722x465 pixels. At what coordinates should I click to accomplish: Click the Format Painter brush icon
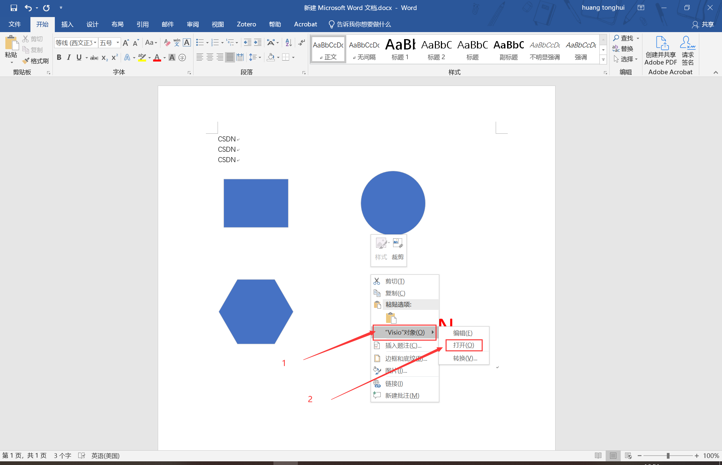tap(26, 61)
